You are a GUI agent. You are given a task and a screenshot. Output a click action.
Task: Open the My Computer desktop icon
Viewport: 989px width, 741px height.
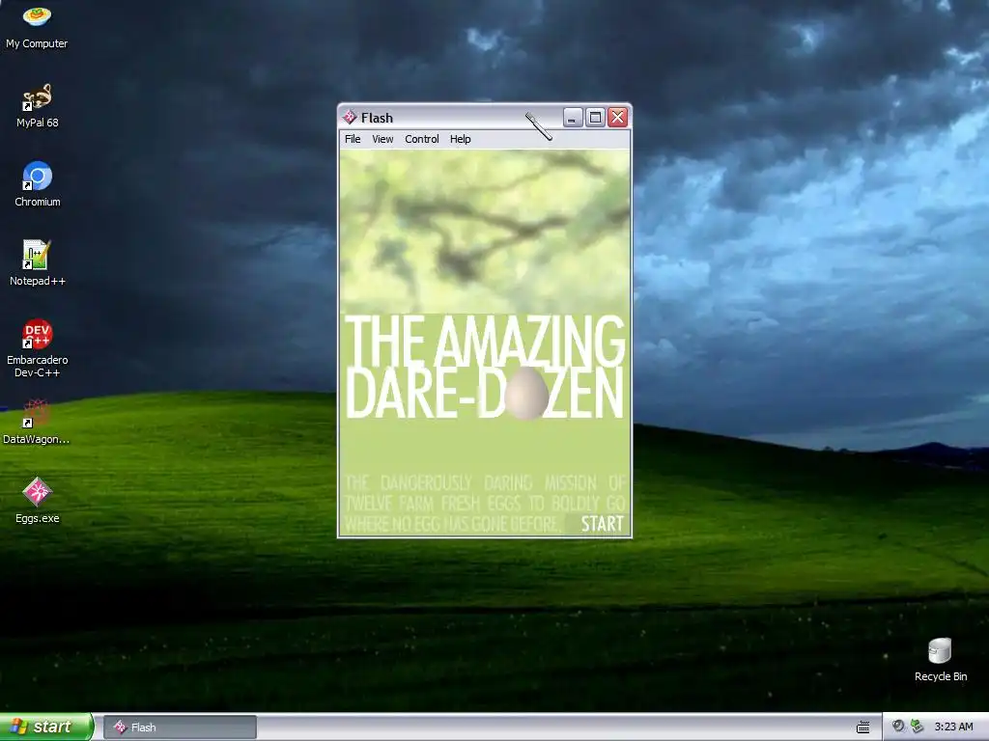pyautogui.click(x=37, y=26)
